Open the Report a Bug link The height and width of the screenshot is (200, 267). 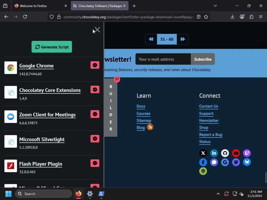point(211,135)
